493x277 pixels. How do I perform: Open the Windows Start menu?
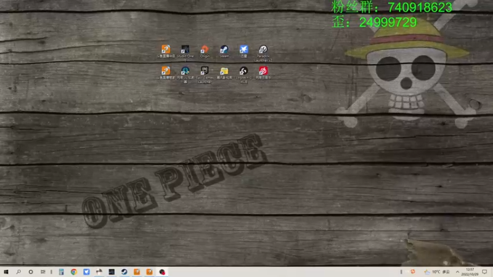pos(6,271)
